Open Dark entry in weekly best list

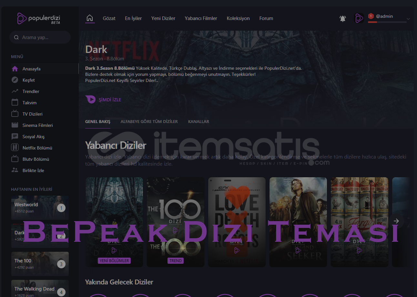(x=40, y=236)
